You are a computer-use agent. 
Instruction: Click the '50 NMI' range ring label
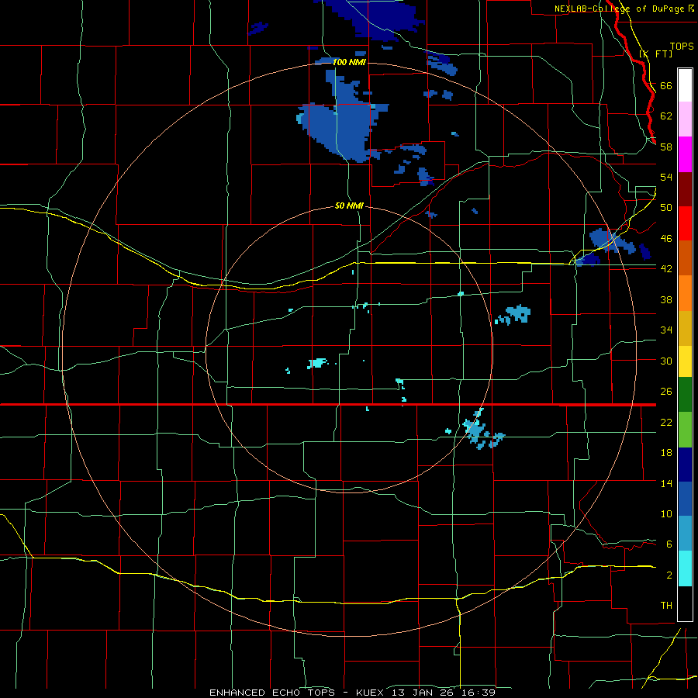pos(349,206)
